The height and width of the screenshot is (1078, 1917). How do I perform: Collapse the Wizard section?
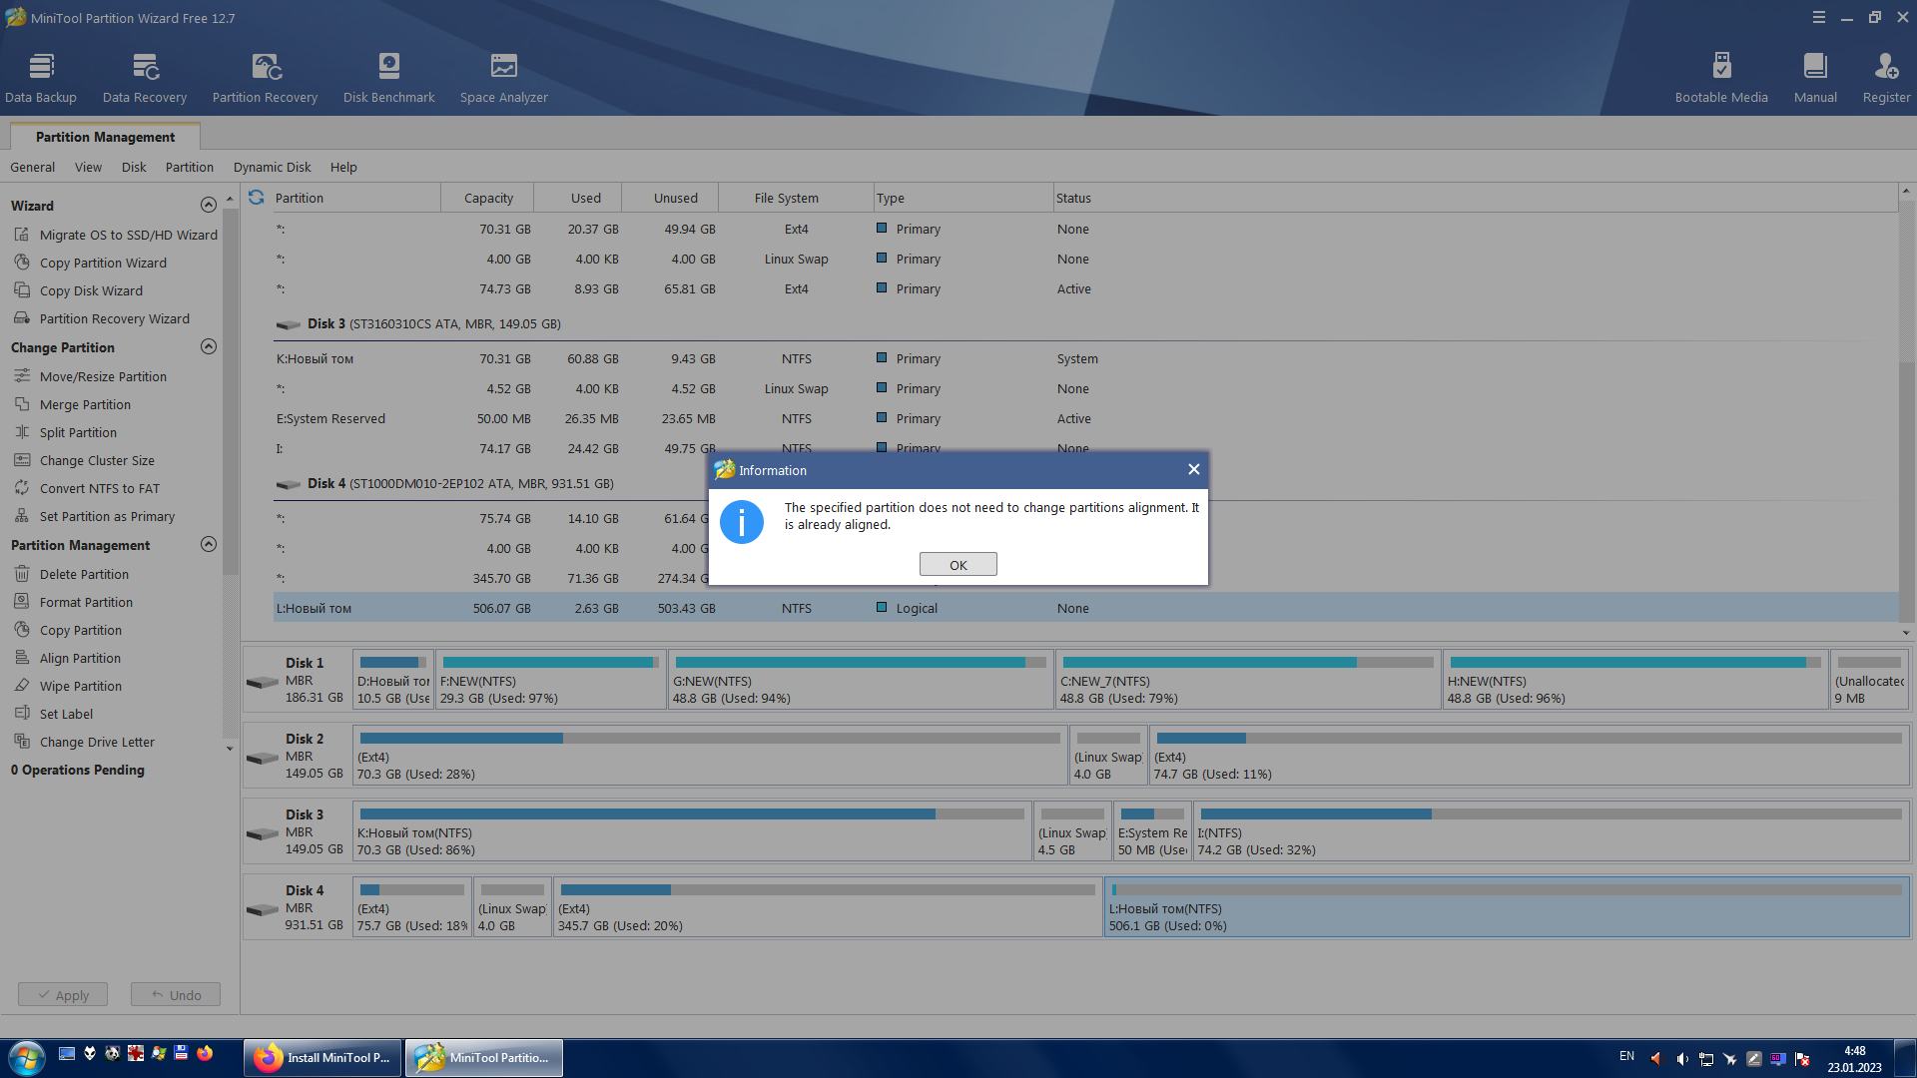(208, 205)
